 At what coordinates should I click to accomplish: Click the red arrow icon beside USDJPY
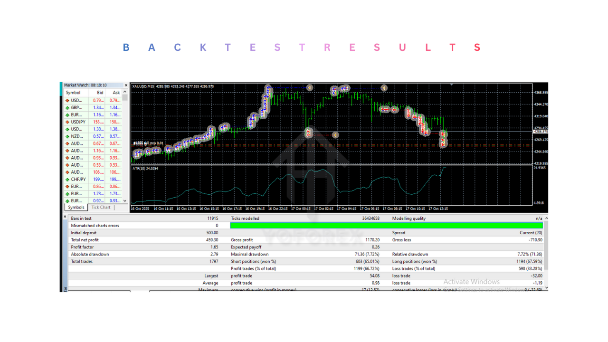click(68, 122)
